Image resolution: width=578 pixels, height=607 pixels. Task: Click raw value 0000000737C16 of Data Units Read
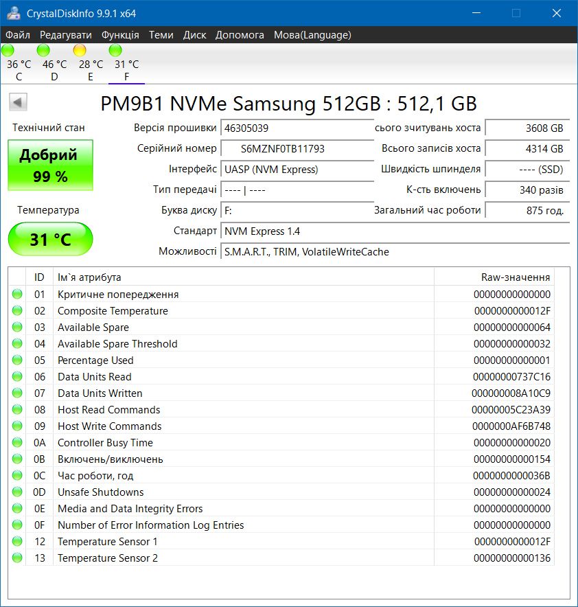click(511, 377)
